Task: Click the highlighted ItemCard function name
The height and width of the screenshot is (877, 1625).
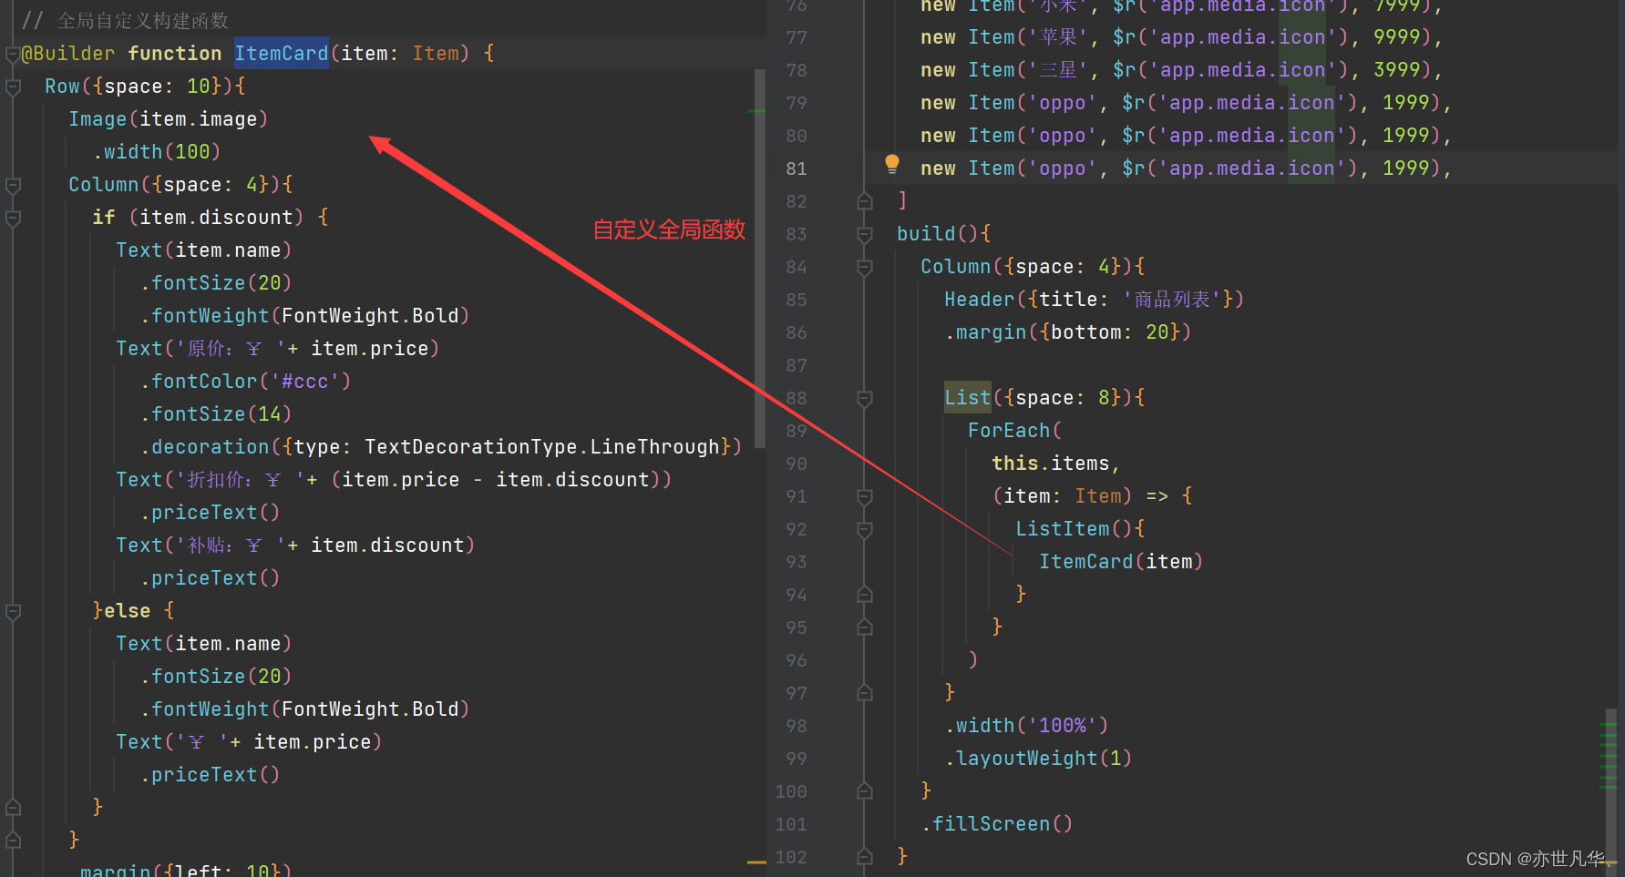Action: pyautogui.click(x=281, y=54)
